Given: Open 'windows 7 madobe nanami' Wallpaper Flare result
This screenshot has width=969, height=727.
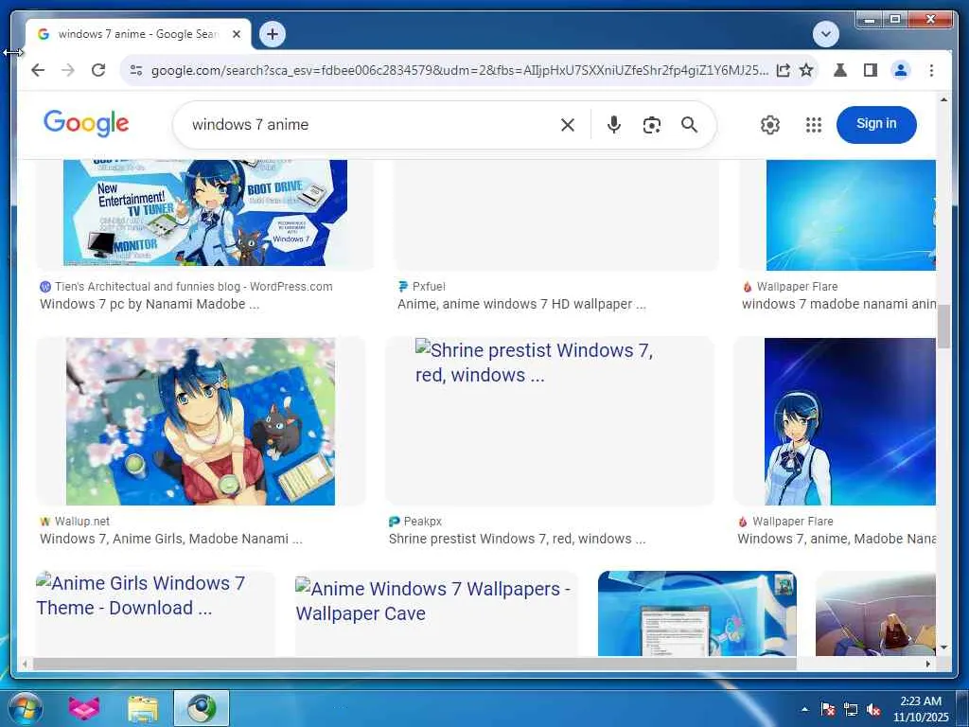Looking at the screenshot, I should [838, 304].
